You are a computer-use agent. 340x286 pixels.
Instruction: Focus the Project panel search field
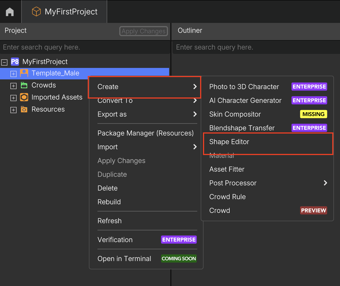(x=85, y=47)
